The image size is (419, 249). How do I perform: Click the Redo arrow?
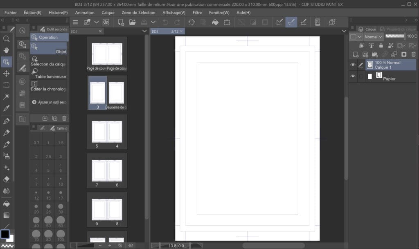pos(177,22)
